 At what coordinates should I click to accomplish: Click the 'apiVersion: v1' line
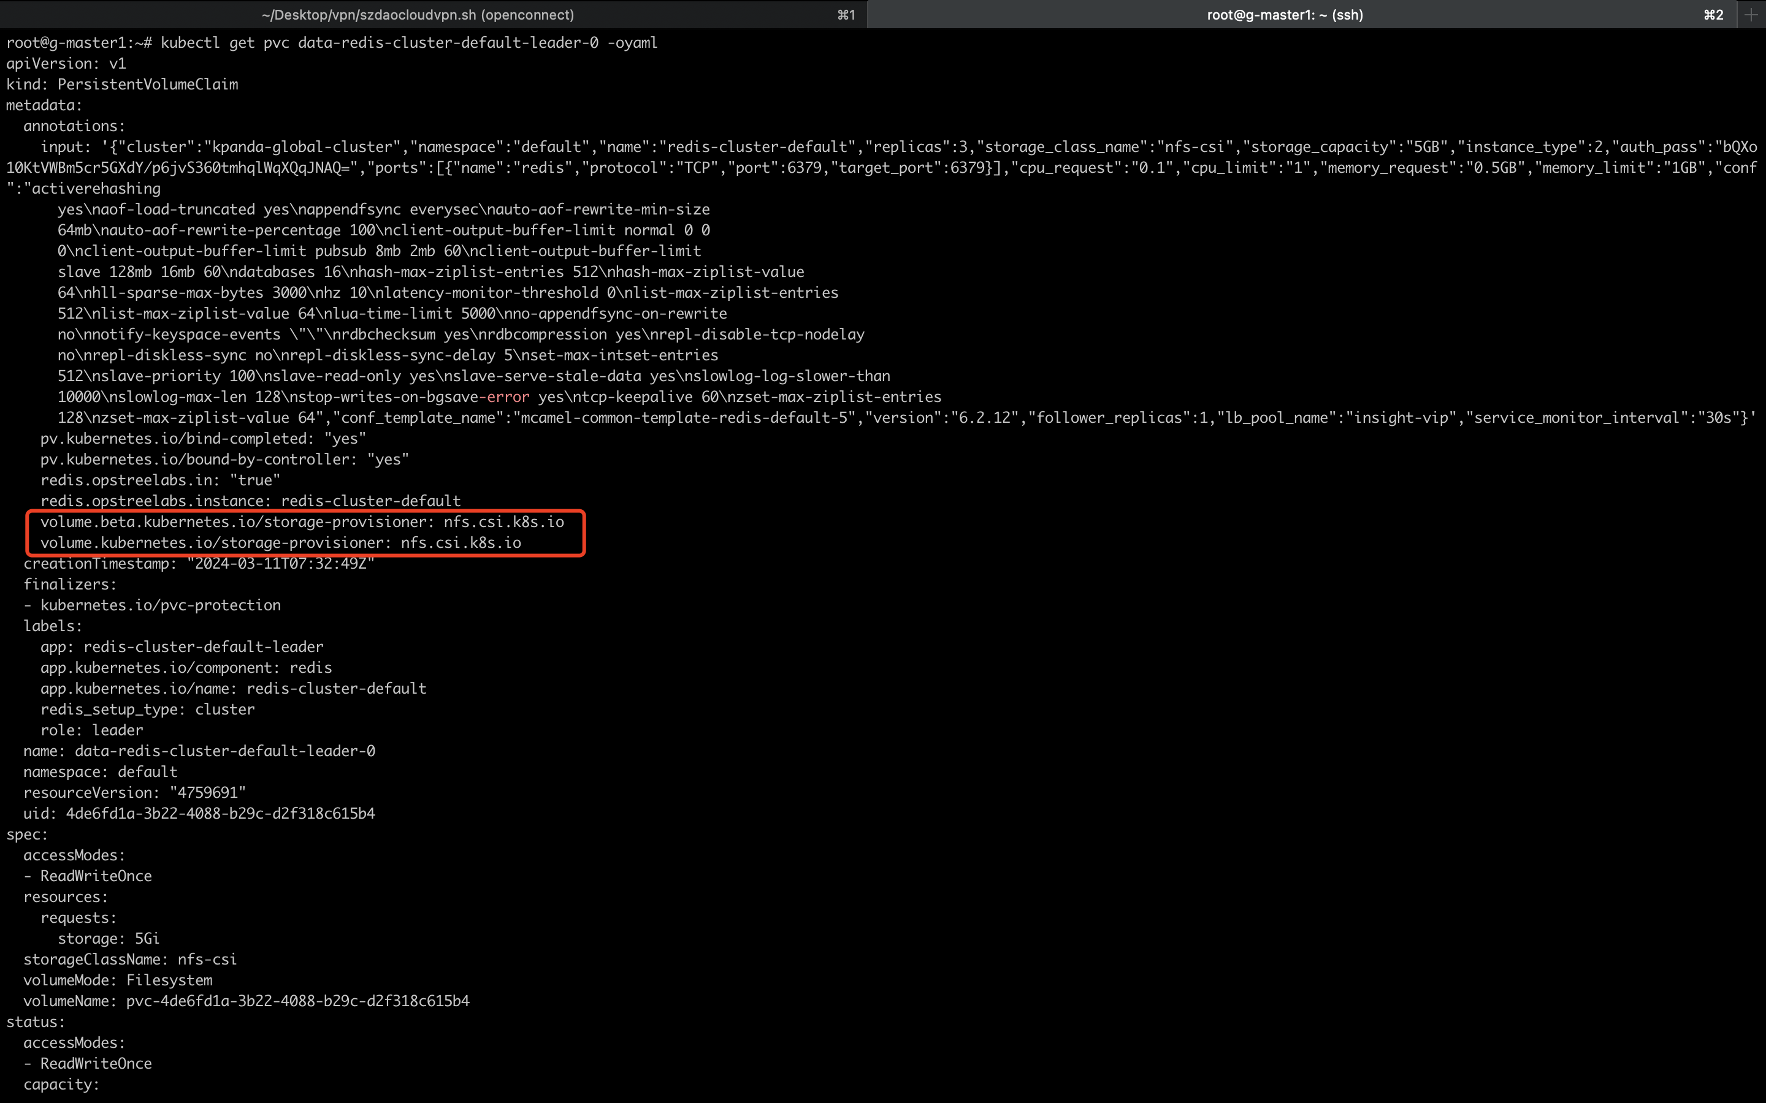pyautogui.click(x=66, y=64)
